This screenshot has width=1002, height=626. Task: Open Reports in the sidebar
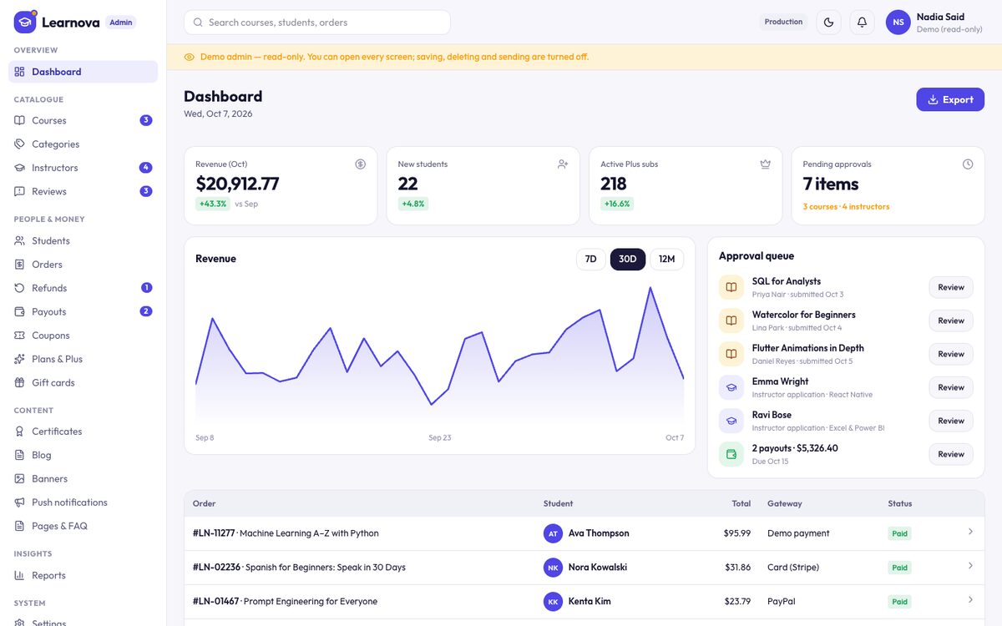point(83,575)
